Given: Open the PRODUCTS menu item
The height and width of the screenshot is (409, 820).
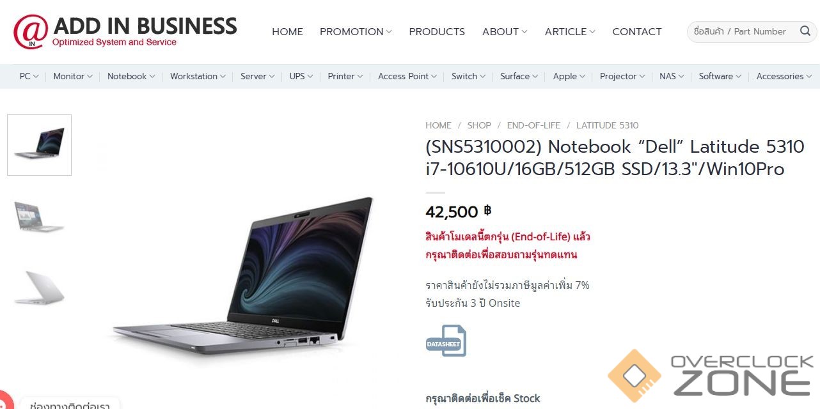Looking at the screenshot, I should pyautogui.click(x=437, y=31).
